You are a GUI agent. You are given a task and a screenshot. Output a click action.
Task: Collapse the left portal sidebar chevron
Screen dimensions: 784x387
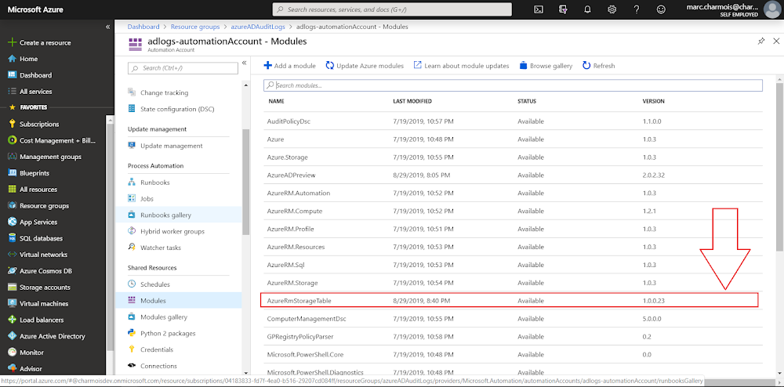pyautogui.click(x=107, y=27)
